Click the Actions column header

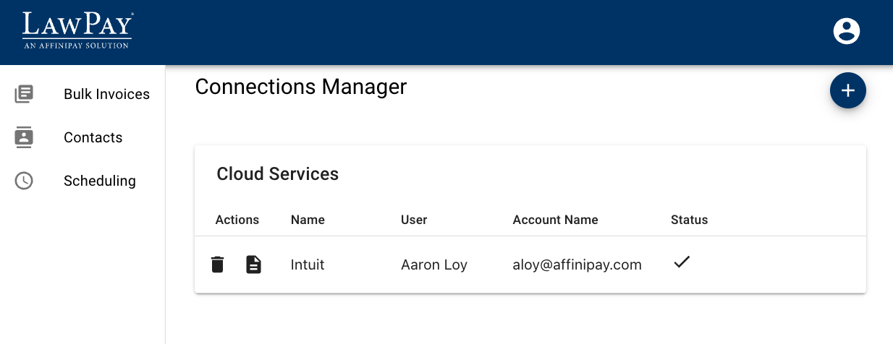237,220
